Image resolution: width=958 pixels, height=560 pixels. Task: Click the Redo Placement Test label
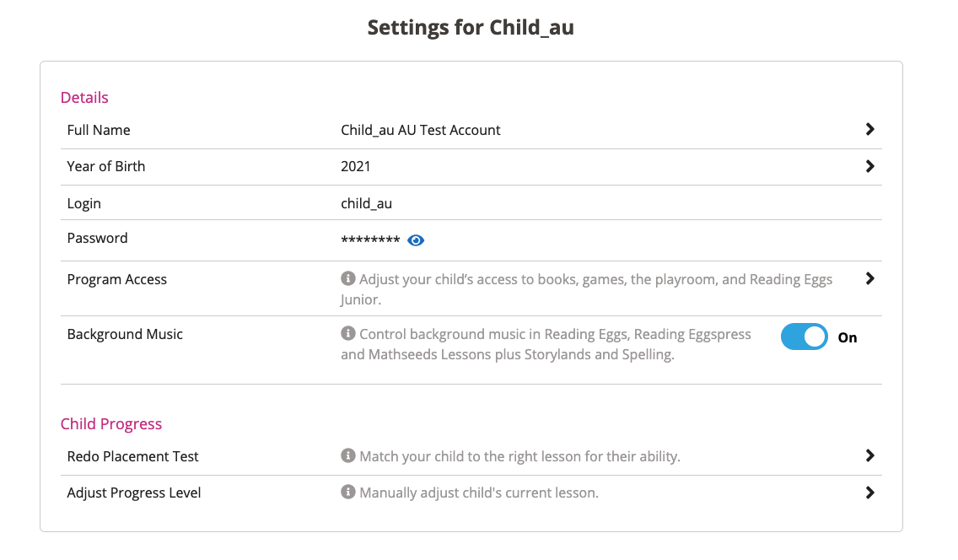(x=132, y=456)
